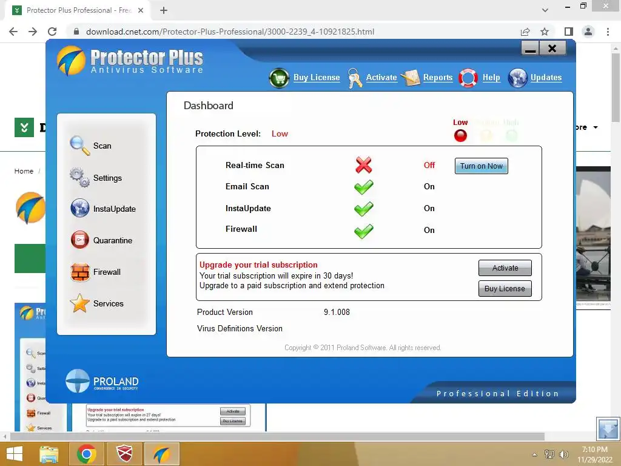Select InstaUpdate in the sidebar menu

[x=115, y=209]
